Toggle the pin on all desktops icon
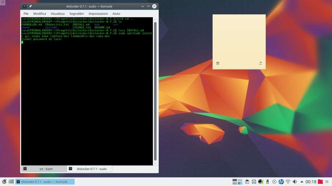This screenshot has width=332, height=186. point(30,6)
